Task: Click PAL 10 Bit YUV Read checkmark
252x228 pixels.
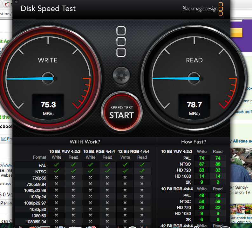Action: [73, 165]
